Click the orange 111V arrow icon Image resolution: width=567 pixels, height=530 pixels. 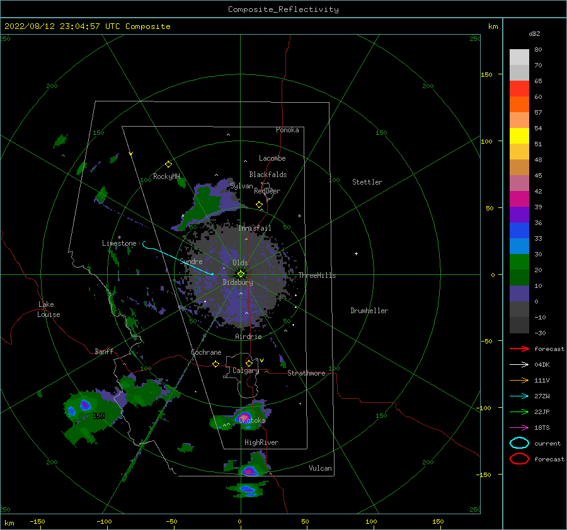pos(519,380)
